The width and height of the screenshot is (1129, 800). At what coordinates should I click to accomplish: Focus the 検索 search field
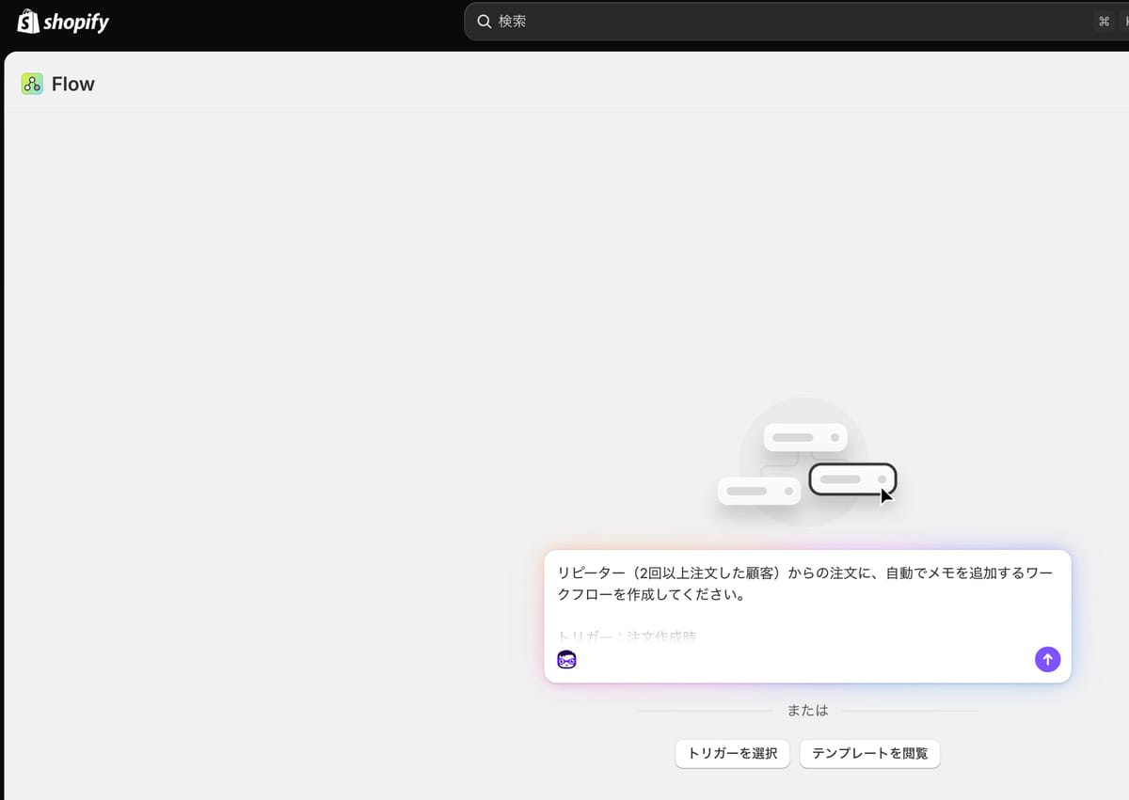(x=796, y=22)
